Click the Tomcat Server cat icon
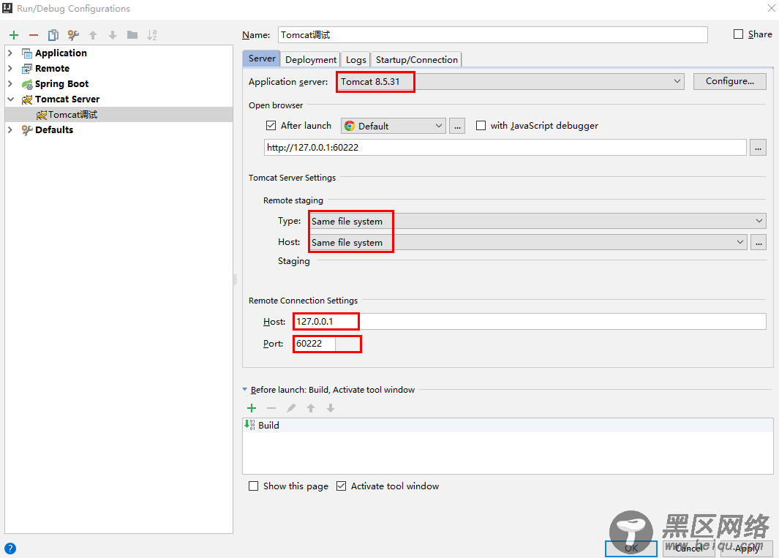The width and height of the screenshot is (779, 558). pos(27,99)
